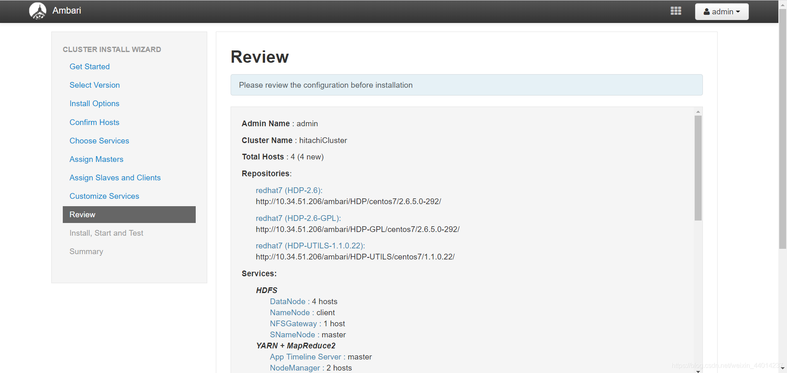Go to Select Version step
Image resolution: width=787 pixels, height=373 pixels.
(x=95, y=85)
